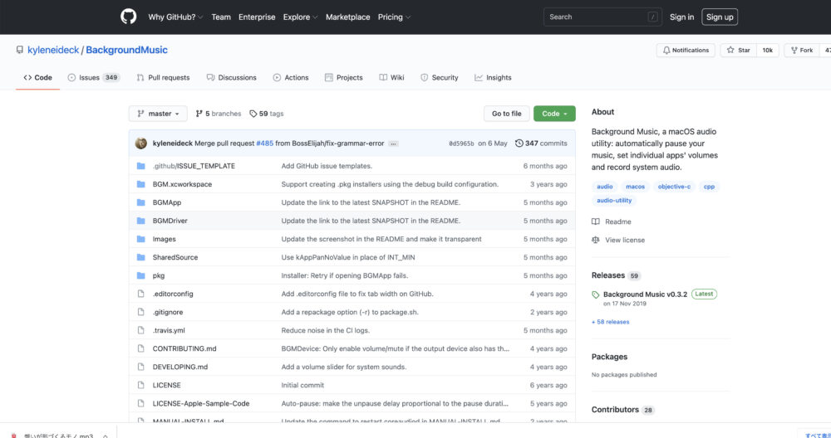Click the commit history clock icon

[519, 144]
